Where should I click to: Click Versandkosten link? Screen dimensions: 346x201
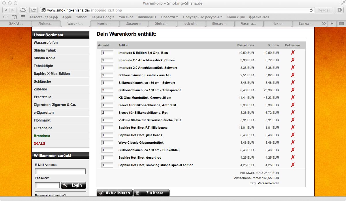point(268,183)
